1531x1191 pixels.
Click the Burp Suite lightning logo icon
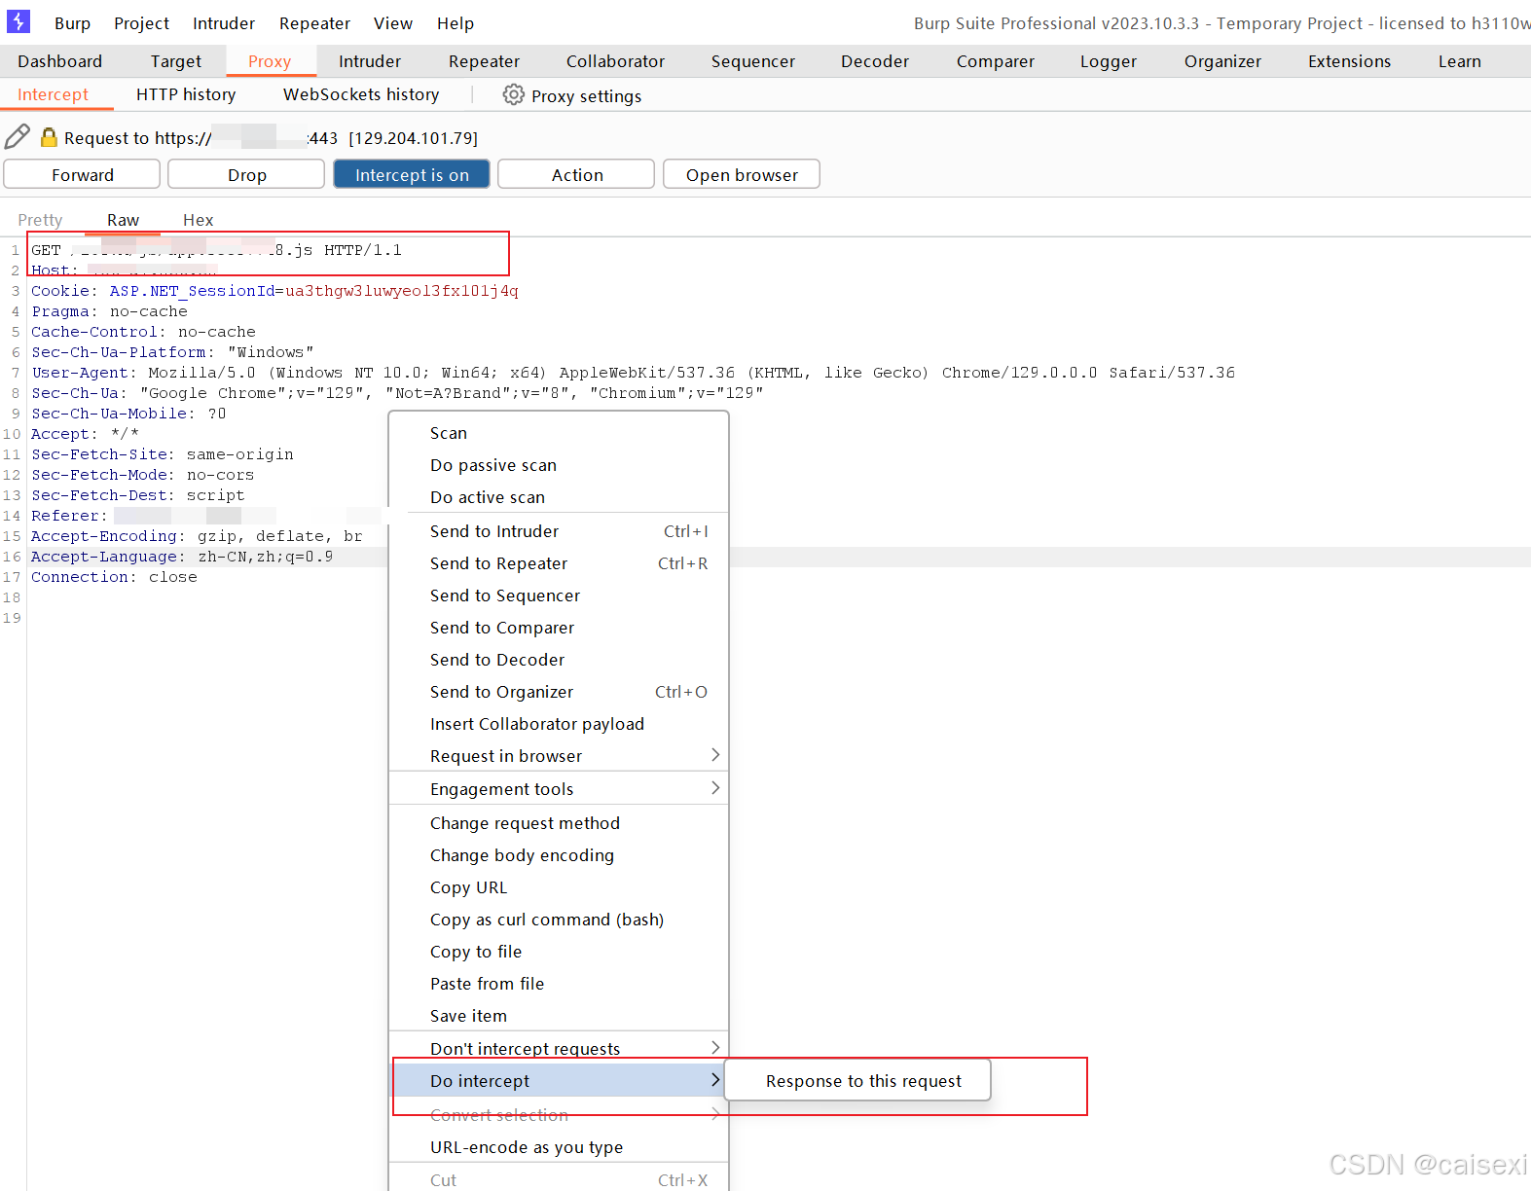point(18,21)
